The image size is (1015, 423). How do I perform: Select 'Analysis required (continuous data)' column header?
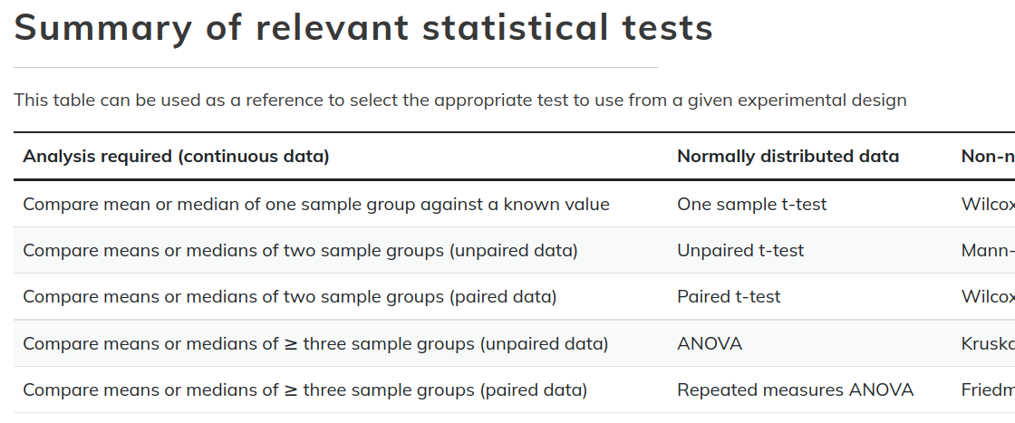(176, 157)
